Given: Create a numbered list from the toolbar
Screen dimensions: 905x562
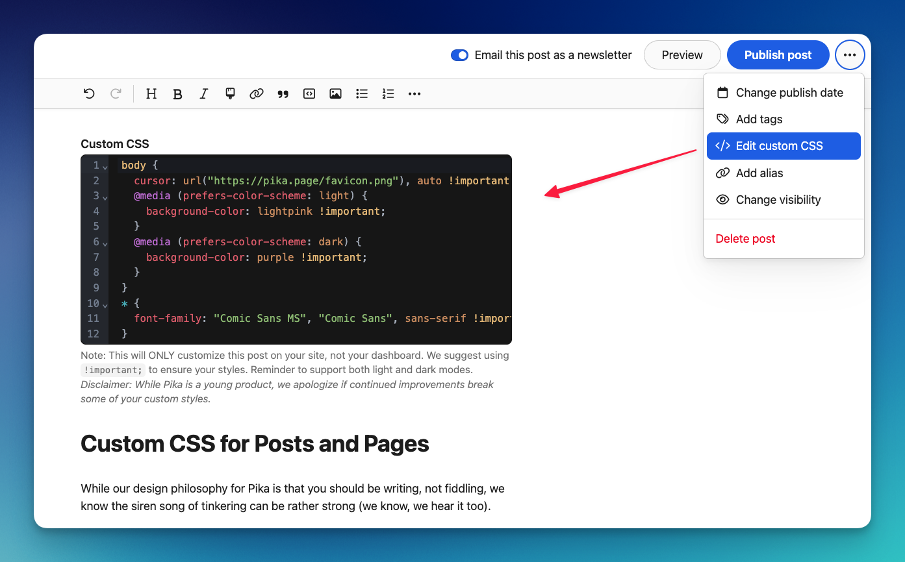Looking at the screenshot, I should pyautogui.click(x=388, y=93).
